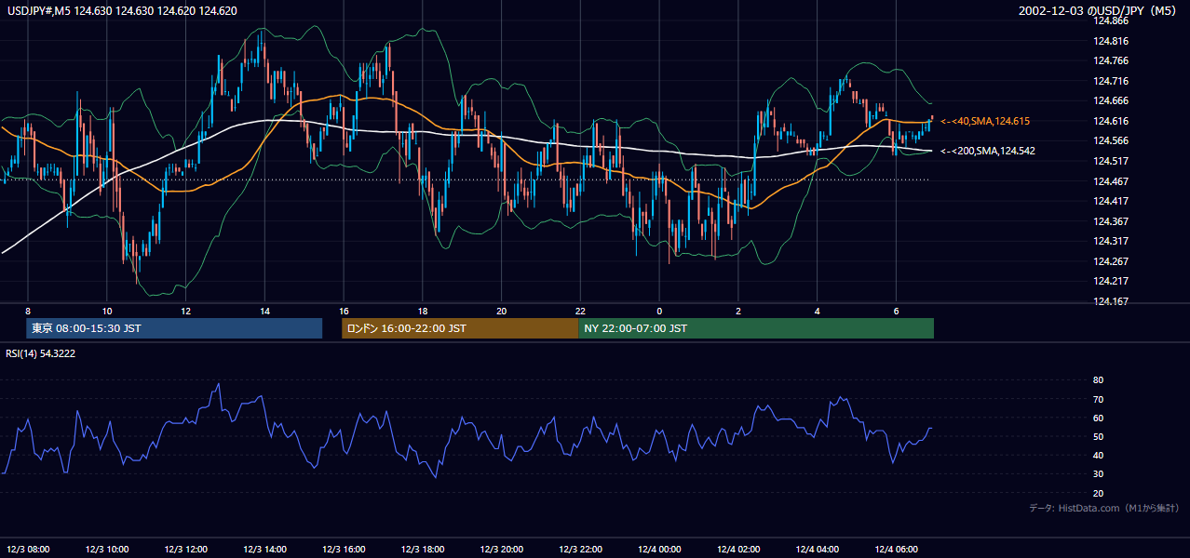Click hour label 6 under price chart
The width and height of the screenshot is (1190, 558).
pos(896,311)
